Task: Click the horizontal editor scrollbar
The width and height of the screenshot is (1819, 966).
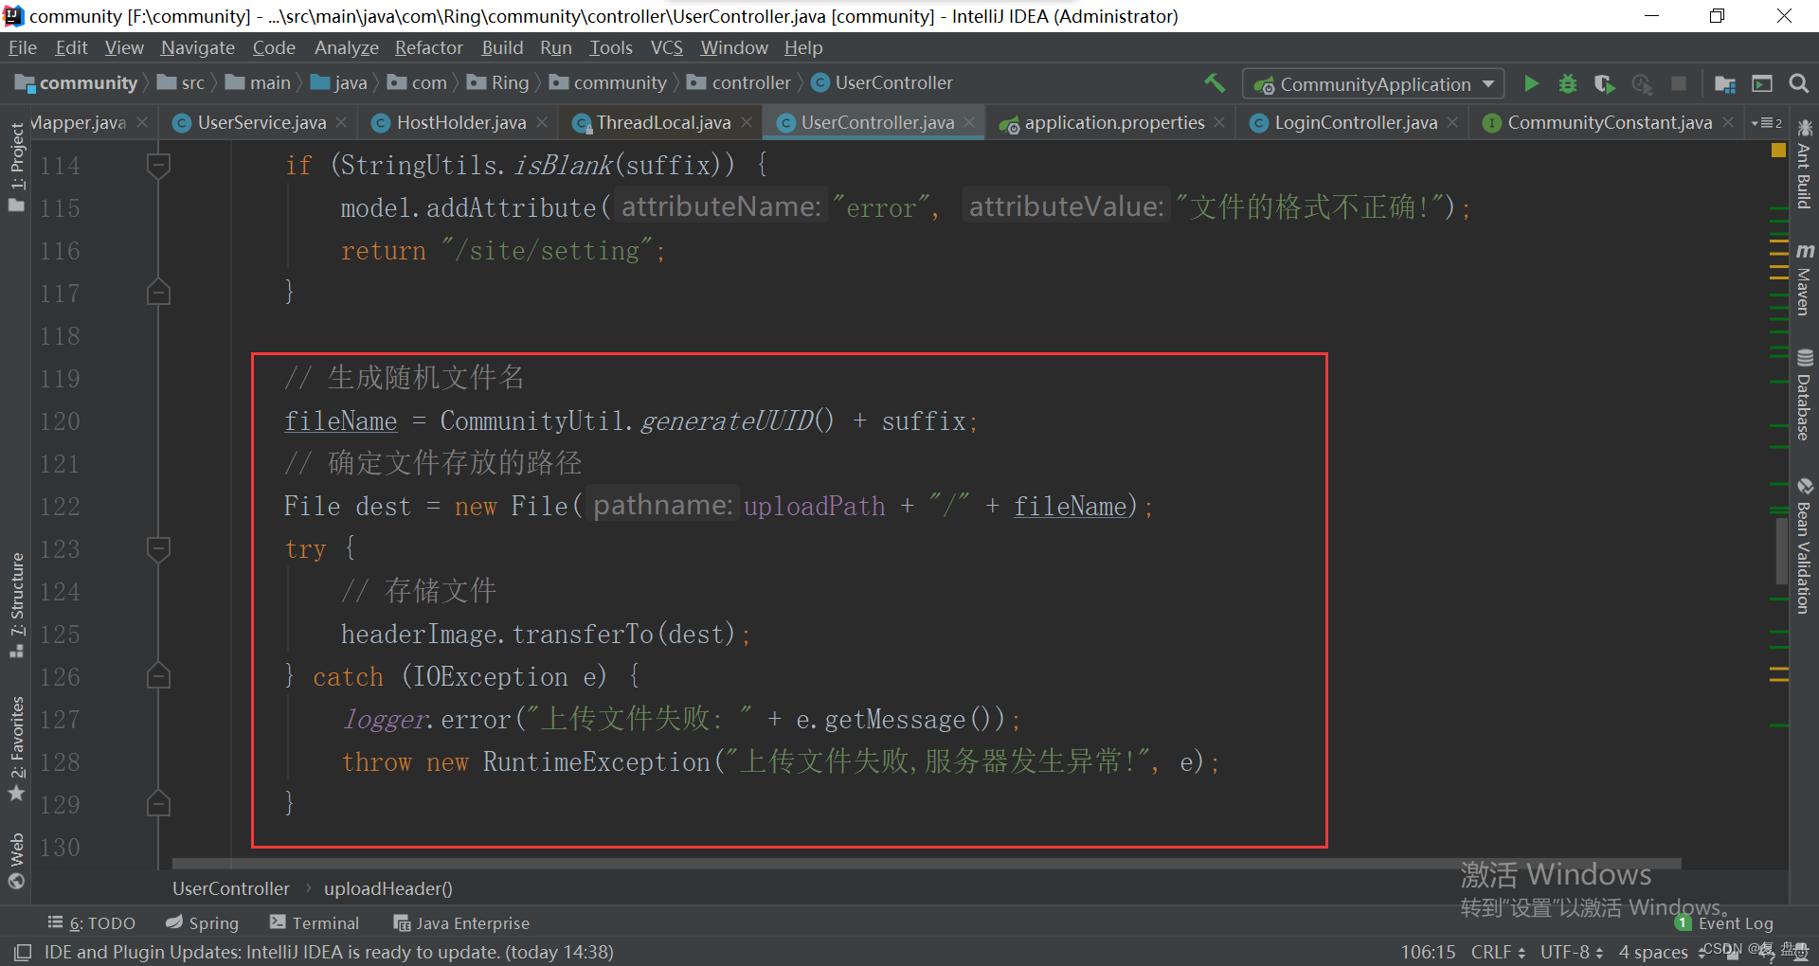Action: click(927, 863)
